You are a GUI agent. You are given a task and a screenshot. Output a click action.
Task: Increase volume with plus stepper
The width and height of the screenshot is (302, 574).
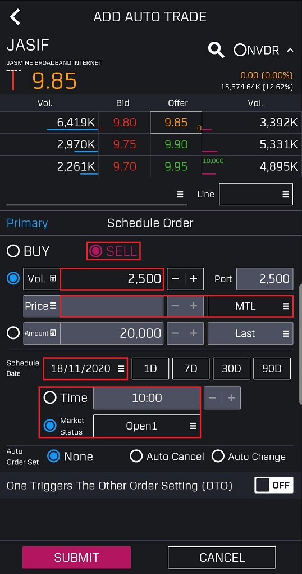(x=194, y=279)
